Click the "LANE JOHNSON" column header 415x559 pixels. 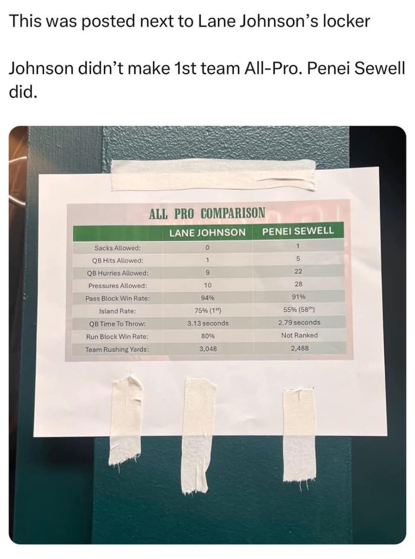[x=207, y=232]
